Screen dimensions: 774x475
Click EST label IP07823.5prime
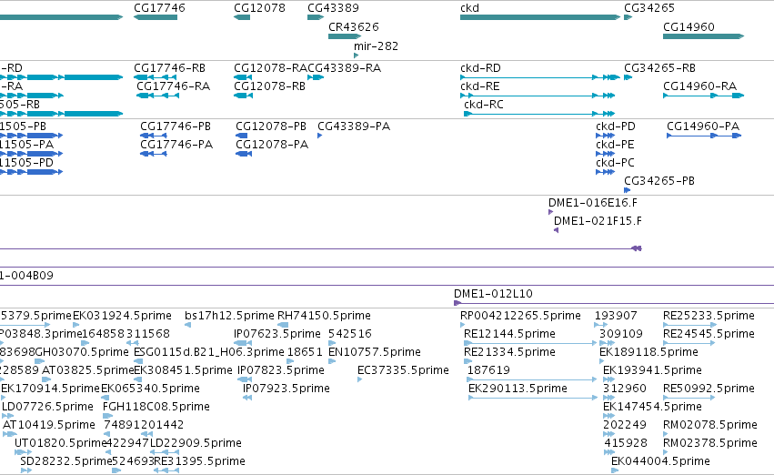[281, 369]
